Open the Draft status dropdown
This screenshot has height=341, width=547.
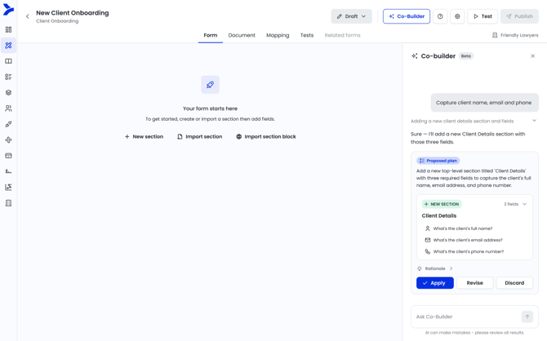(351, 16)
